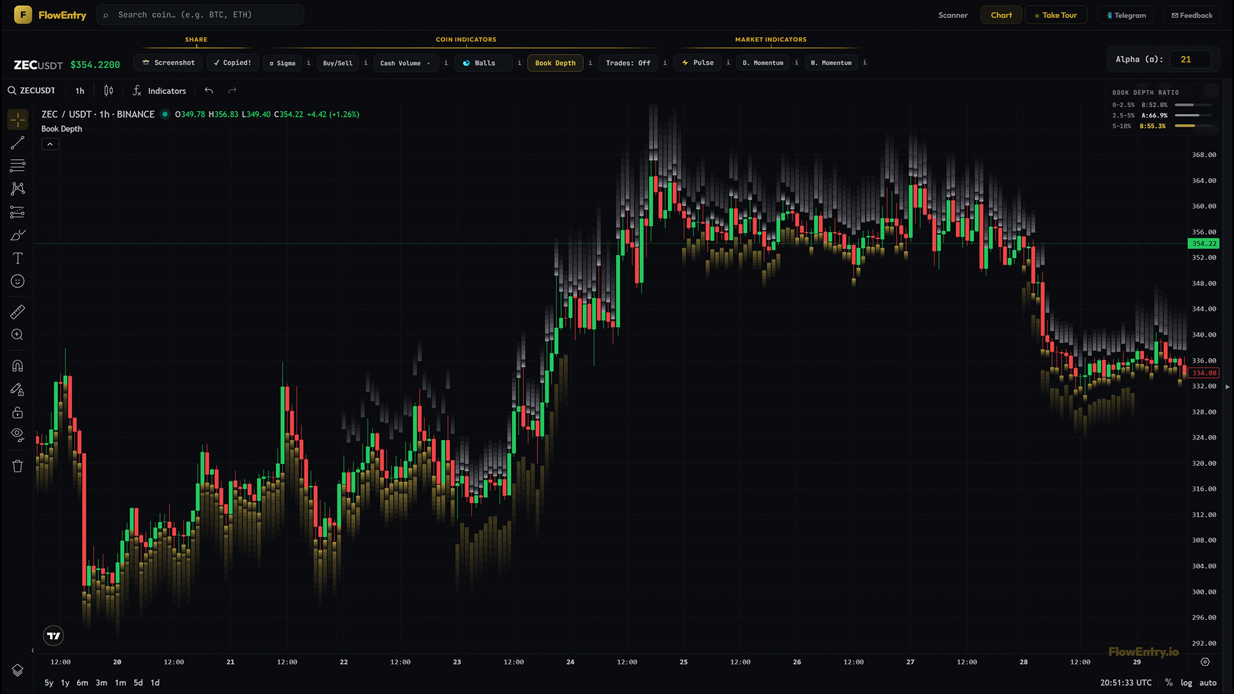Select the text annotation tool
The width and height of the screenshot is (1234, 694).
[x=17, y=258]
